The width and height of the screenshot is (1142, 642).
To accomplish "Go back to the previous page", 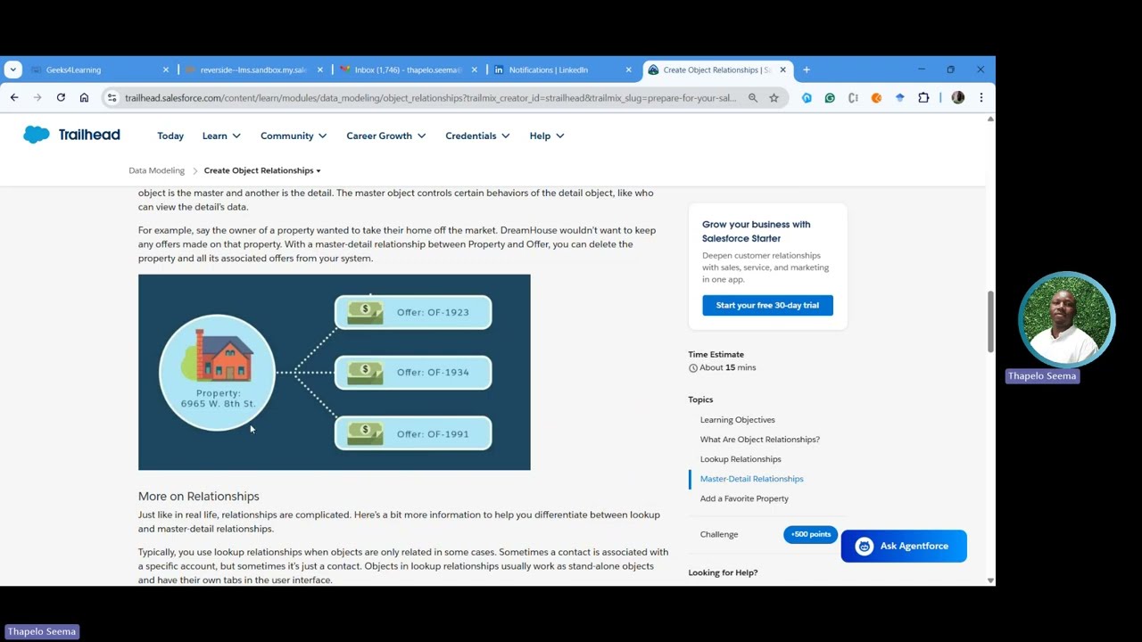I will coord(14,97).
